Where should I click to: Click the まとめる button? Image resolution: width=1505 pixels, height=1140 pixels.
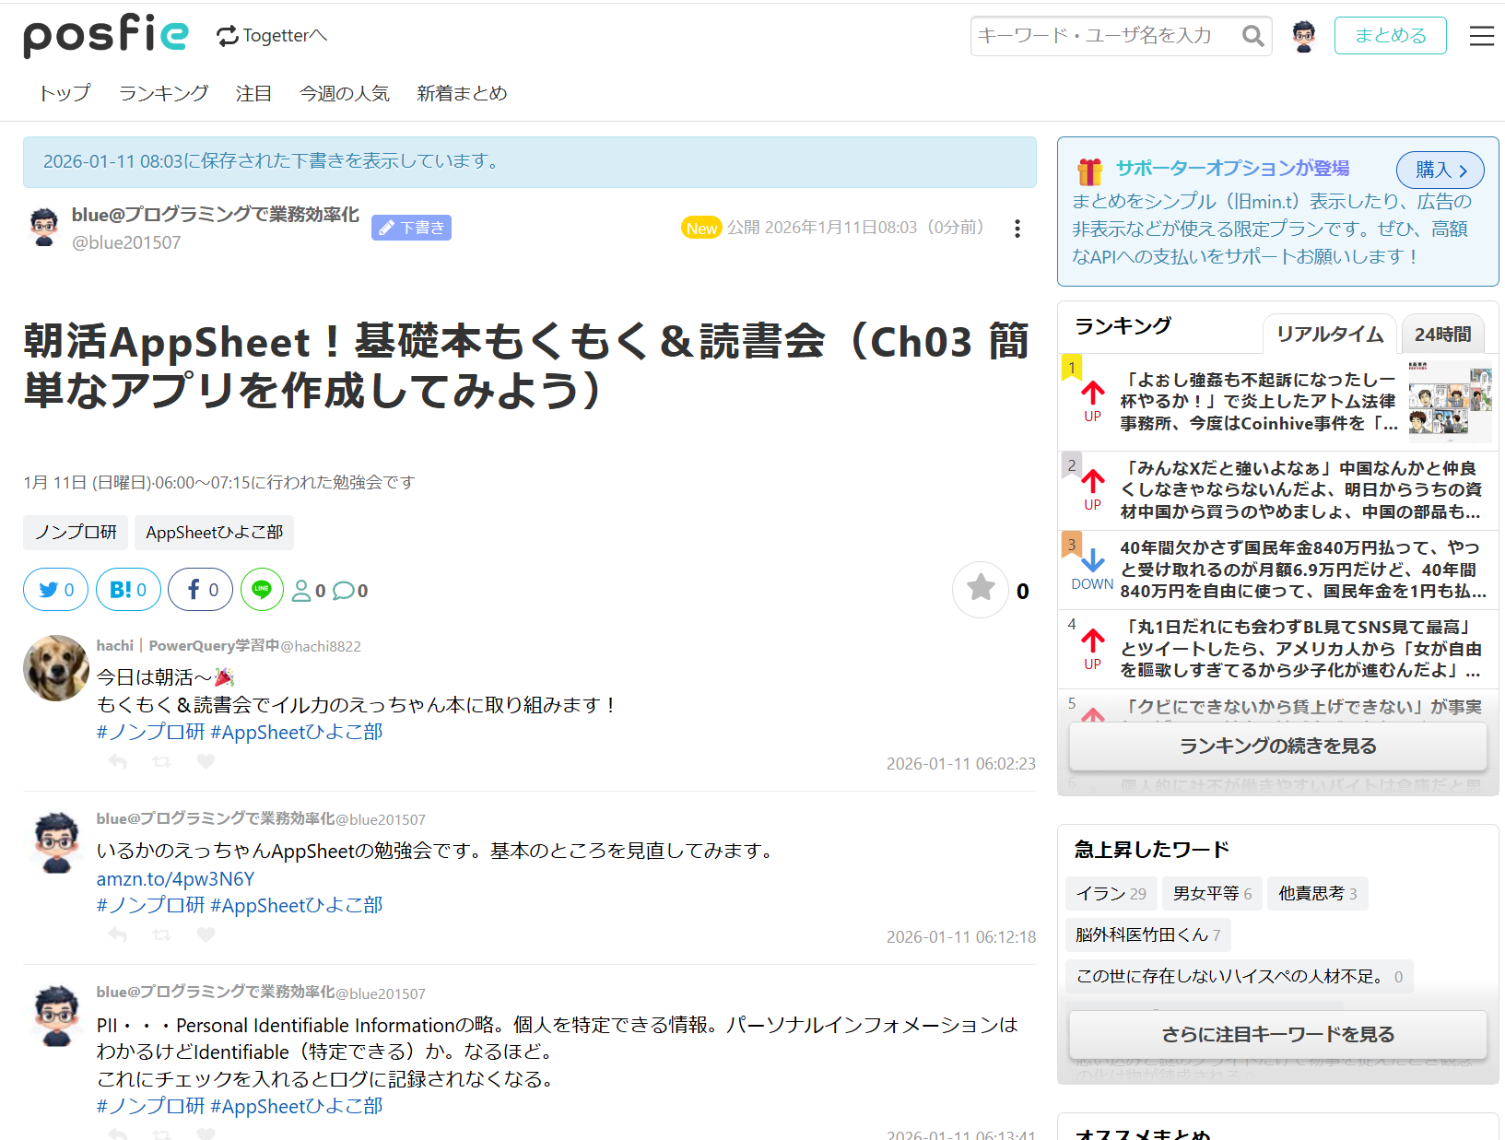click(1390, 36)
